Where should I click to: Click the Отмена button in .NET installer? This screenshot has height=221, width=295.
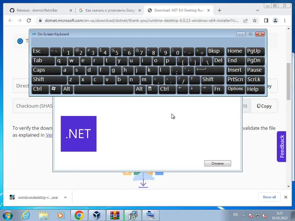coord(218,163)
